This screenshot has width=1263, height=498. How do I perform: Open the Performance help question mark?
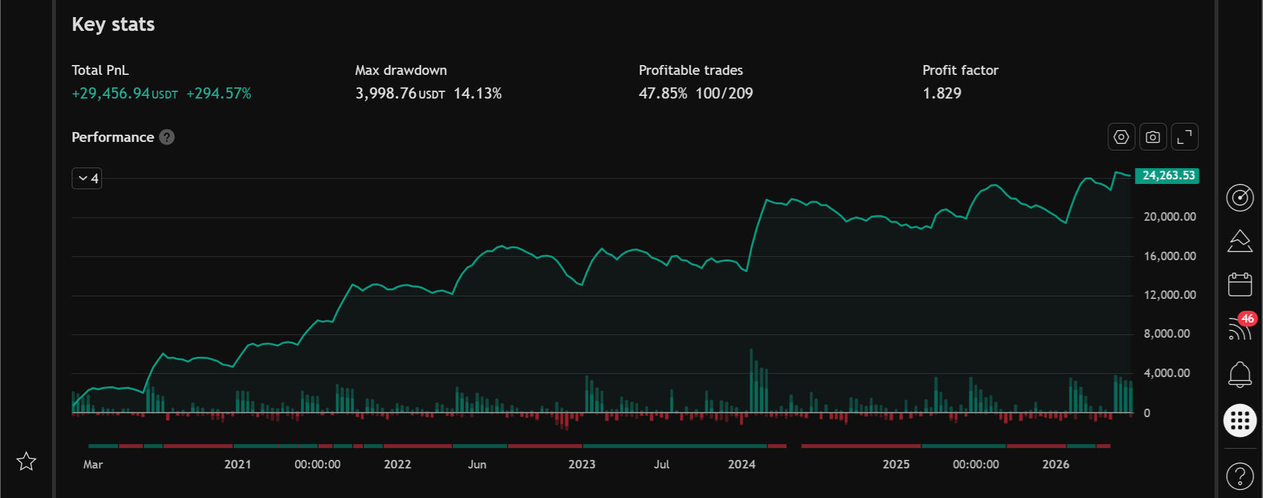pos(167,137)
